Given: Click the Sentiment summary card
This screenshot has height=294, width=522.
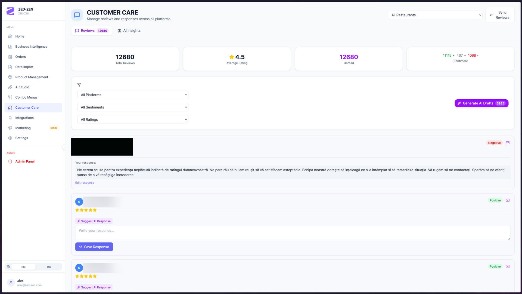Looking at the screenshot, I should [461, 59].
